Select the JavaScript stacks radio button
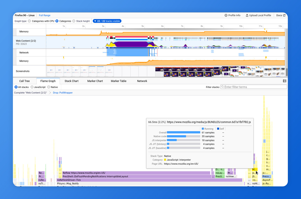 point(32,87)
